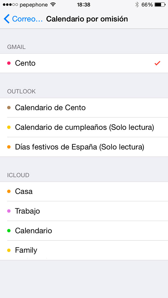168x298 pixels.
Task: Choose Calendario de cumpleaños option
Action: (x=84, y=127)
